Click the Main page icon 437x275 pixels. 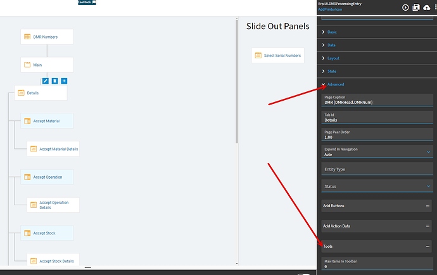(x=27, y=65)
